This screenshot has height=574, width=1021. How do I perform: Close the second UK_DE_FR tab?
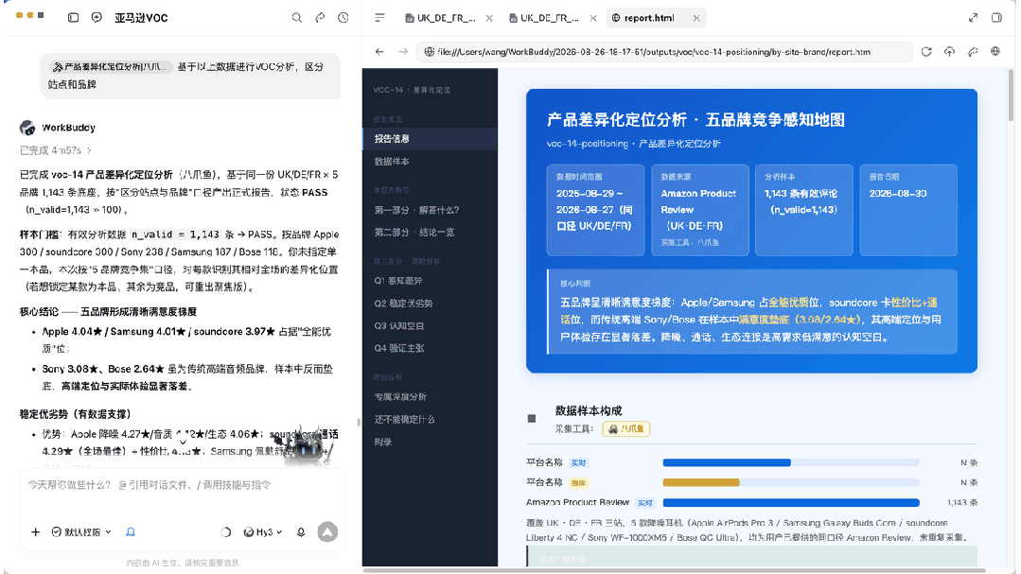click(593, 18)
